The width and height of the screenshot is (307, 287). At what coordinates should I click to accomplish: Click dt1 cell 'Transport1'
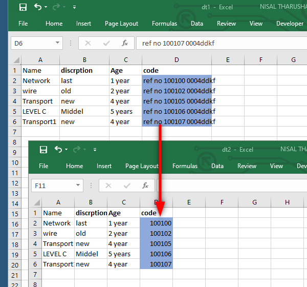point(40,122)
